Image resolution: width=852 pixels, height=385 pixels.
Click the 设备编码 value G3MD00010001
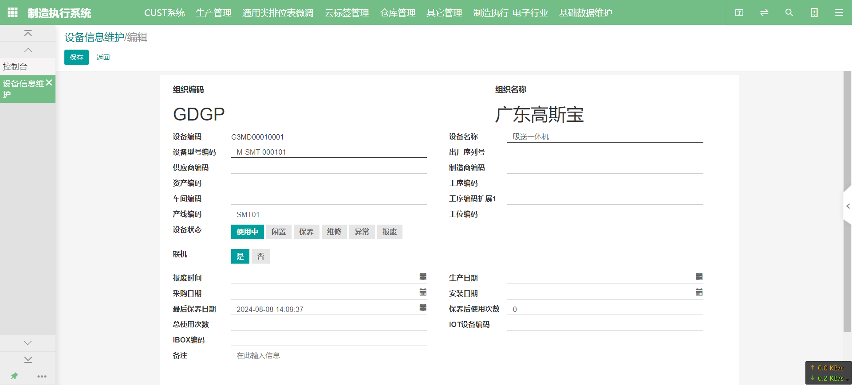tap(257, 137)
